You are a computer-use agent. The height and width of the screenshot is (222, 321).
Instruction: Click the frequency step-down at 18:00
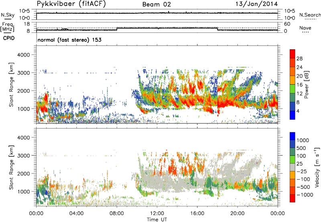pyautogui.click(x=217, y=29)
